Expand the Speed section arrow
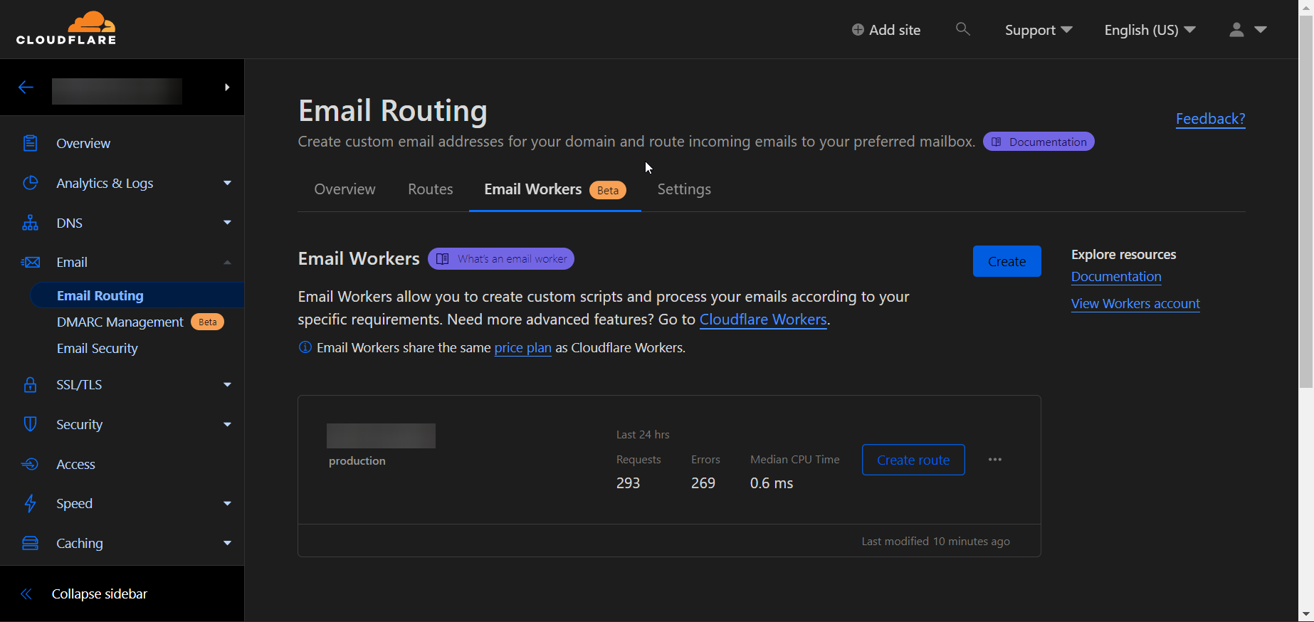The height and width of the screenshot is (622, 1314). [227, 503]
